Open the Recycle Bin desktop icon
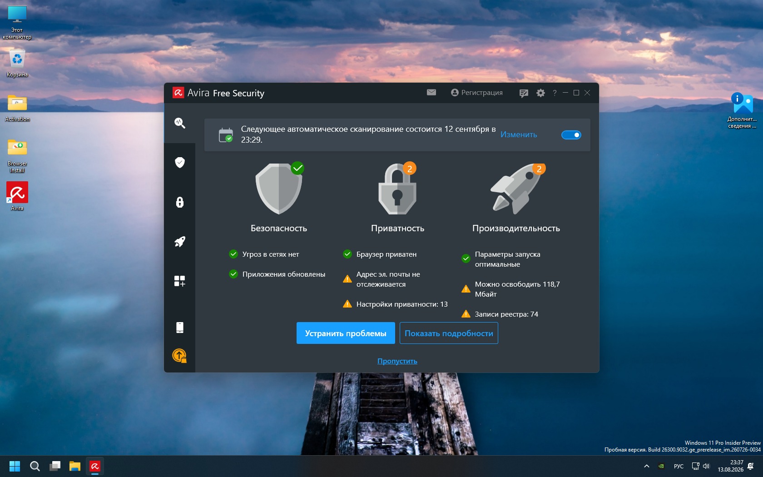763x477 pixels. pos(17,63)
